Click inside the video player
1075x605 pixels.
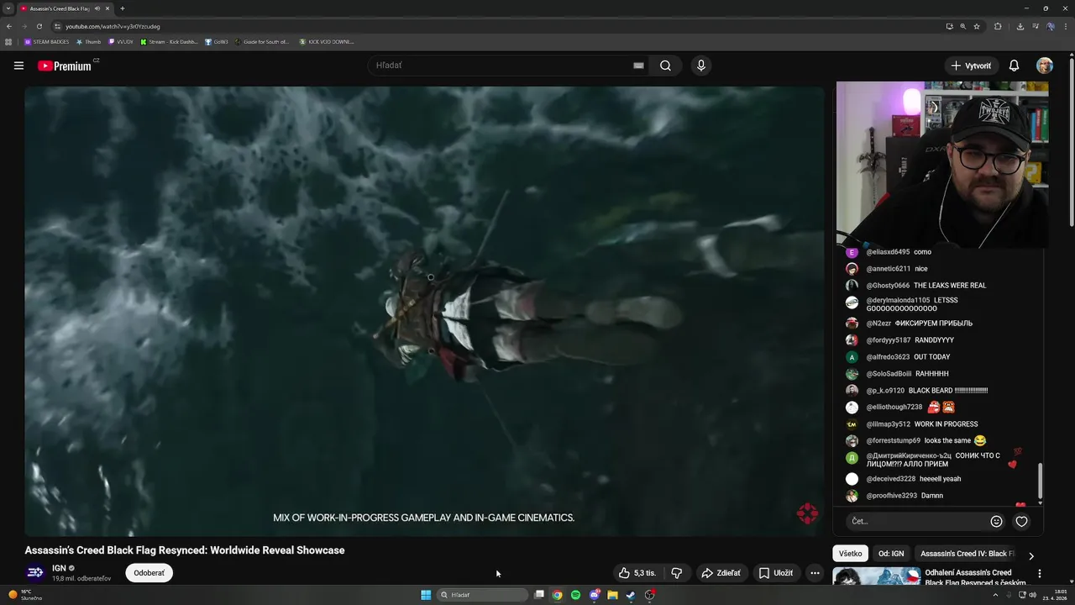tap(424, 311)
